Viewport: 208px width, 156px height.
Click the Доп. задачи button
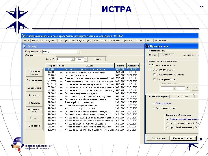(34, 126)
